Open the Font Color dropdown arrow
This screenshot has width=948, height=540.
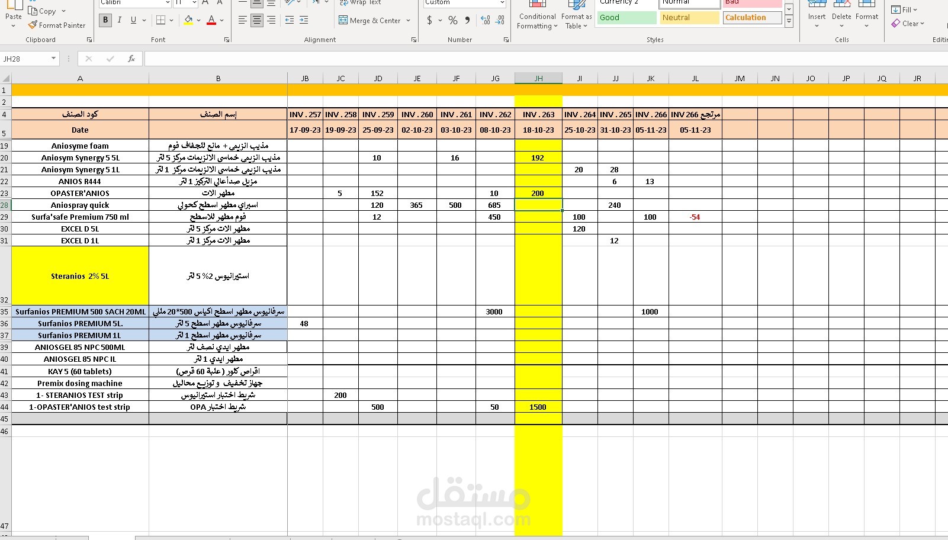(221, 20)
